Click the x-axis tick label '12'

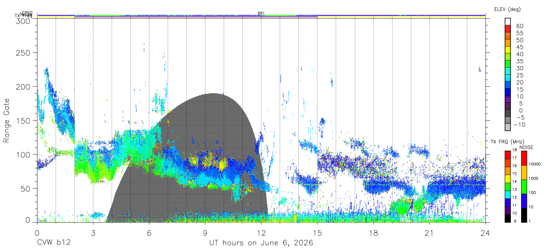pyautogui.click(x=261, y=232)
